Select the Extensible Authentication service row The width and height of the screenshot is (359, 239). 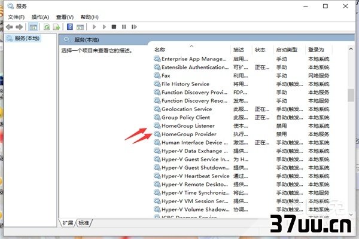(242, 68)
